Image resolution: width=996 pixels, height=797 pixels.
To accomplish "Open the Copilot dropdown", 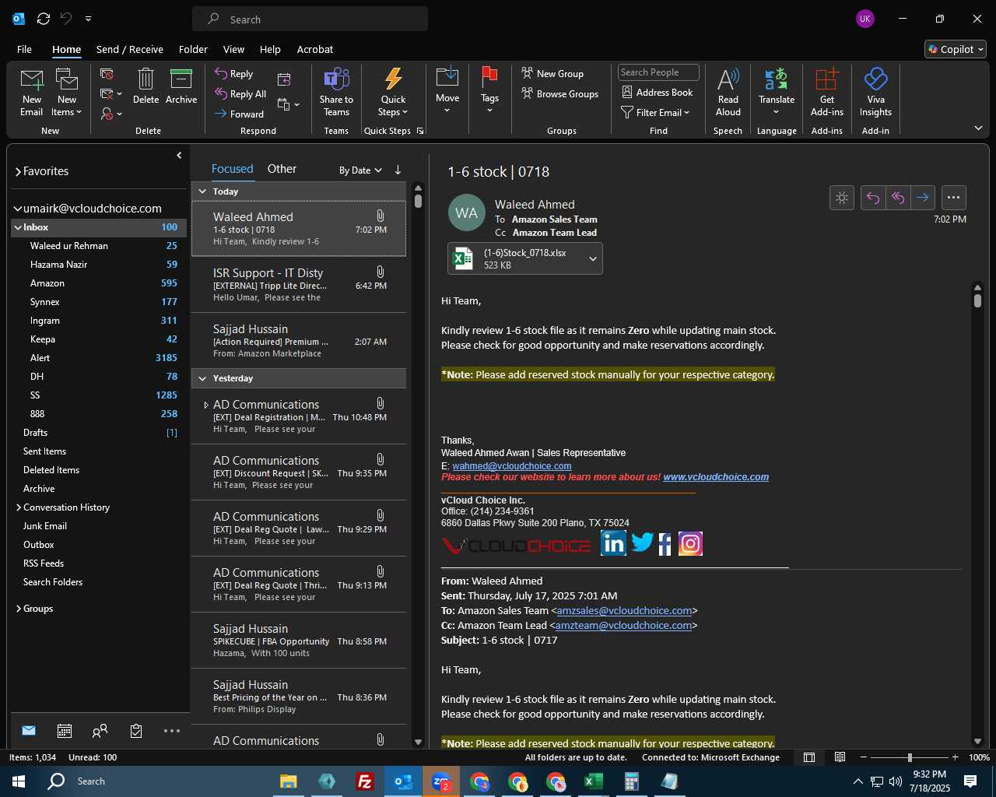I will 956,49.
